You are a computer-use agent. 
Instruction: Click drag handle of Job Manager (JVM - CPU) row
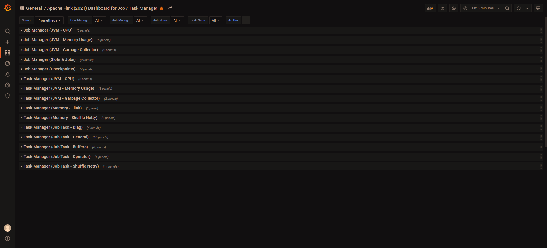point(541,30)
